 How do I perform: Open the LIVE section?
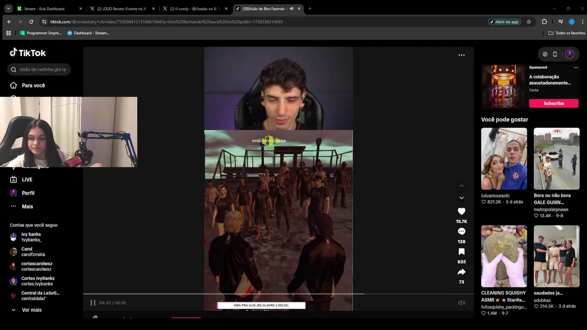pos(22,180)
